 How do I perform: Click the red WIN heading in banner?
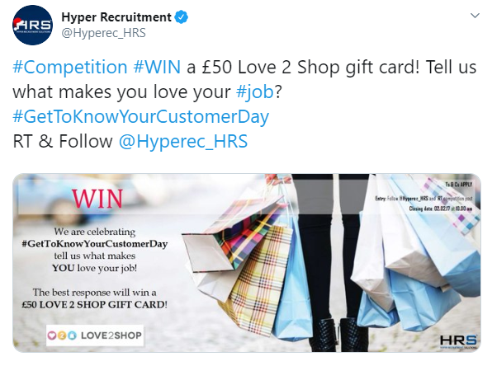pyautogui.click(x=97, y=199)
